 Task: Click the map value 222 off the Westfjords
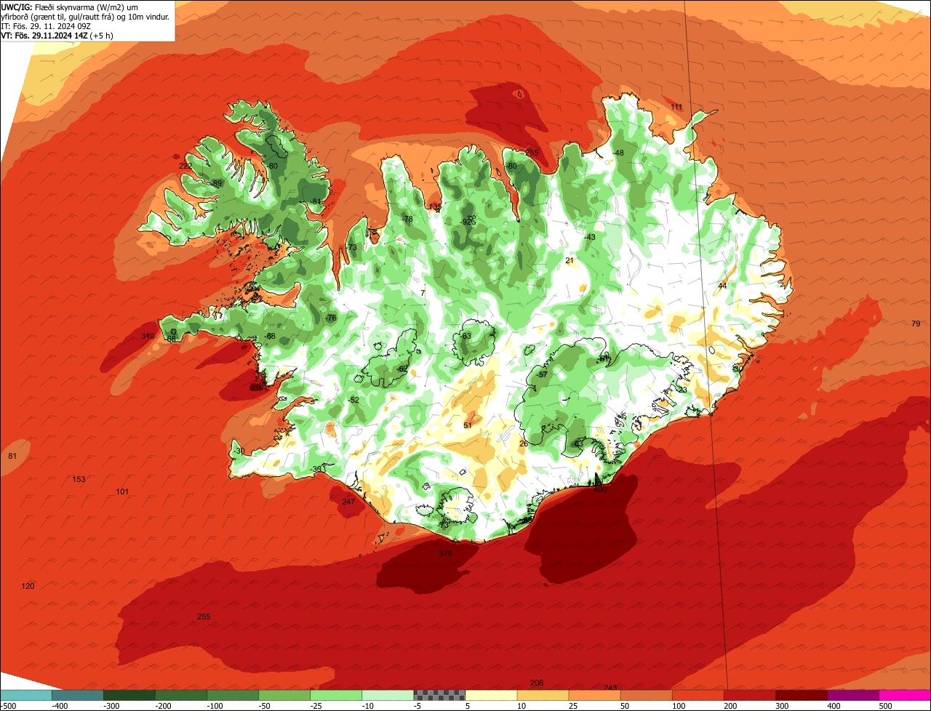pyautogui.click(x=185, y=166)
